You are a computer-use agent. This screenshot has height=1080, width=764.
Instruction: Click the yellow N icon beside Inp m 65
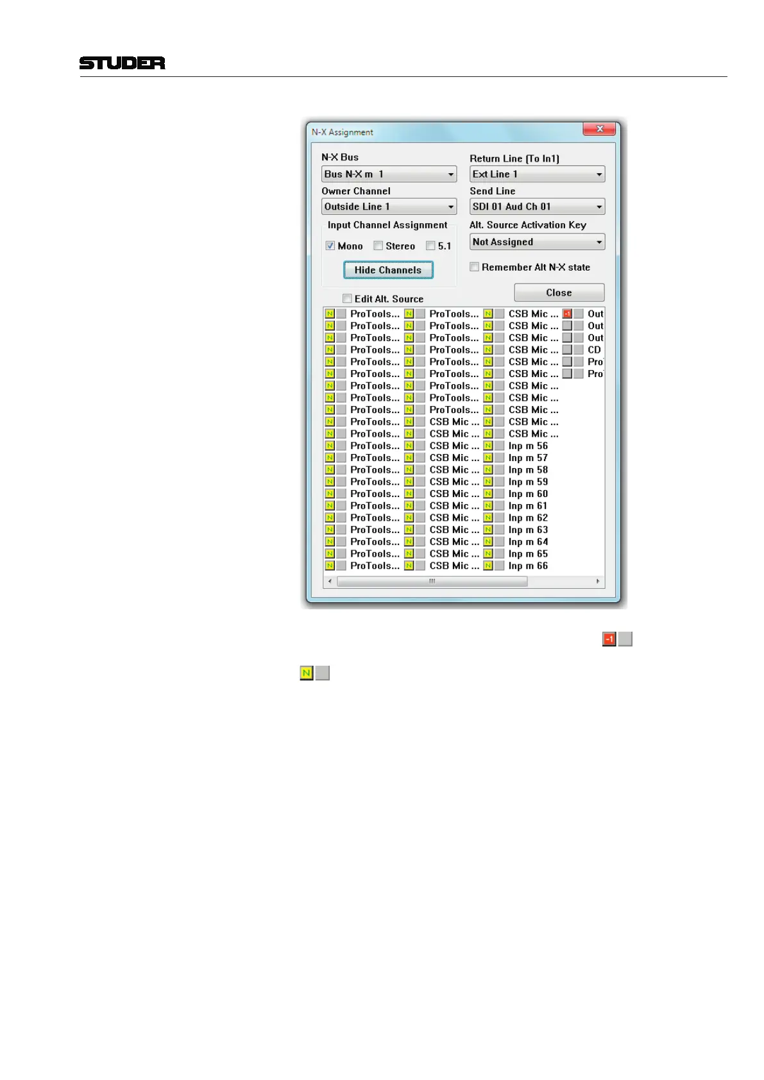click(x=488, y=553)
